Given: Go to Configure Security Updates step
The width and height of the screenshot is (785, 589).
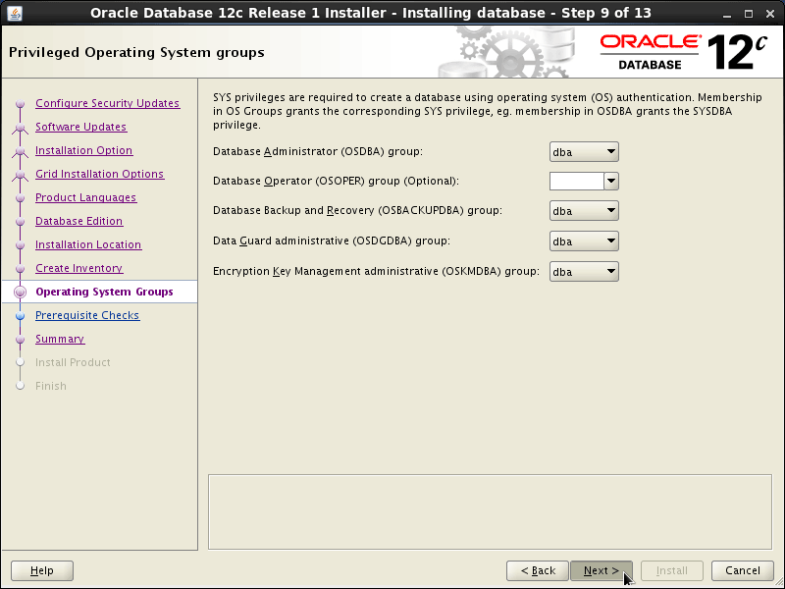Looking at the screenshot, I should click(x=108, y=103).
